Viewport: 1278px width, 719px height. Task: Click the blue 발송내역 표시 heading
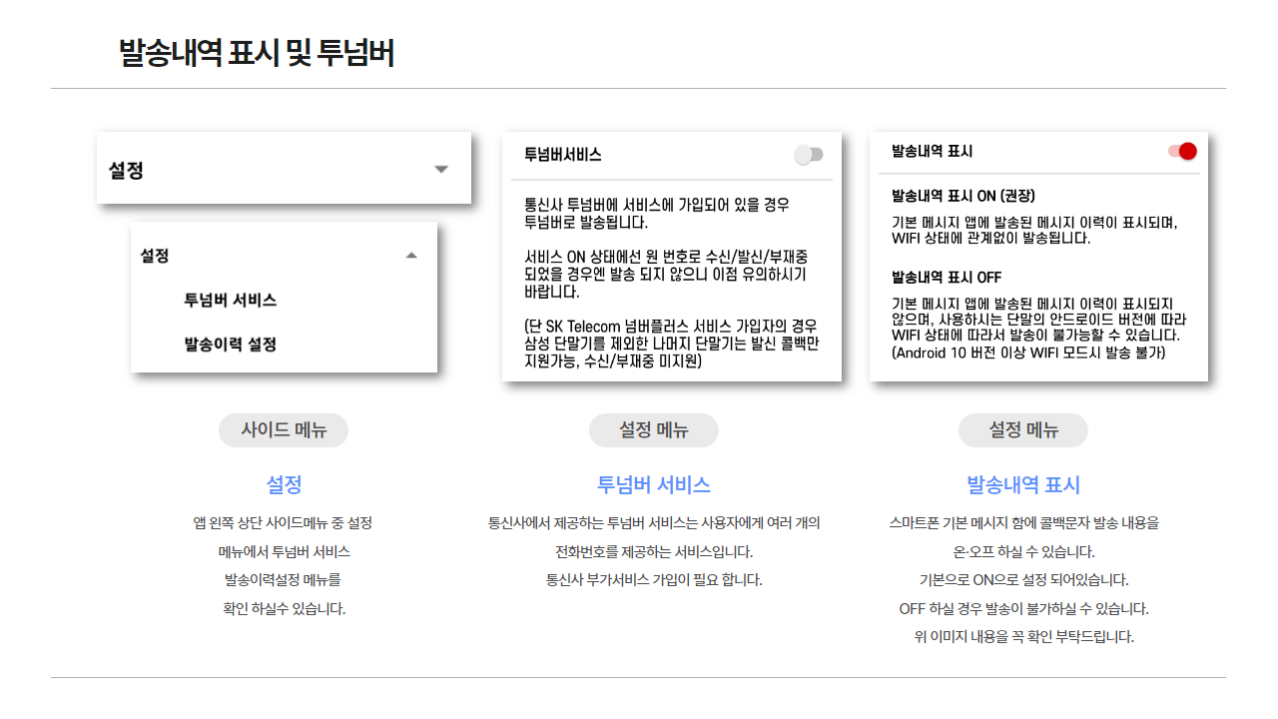point(1023,485)
